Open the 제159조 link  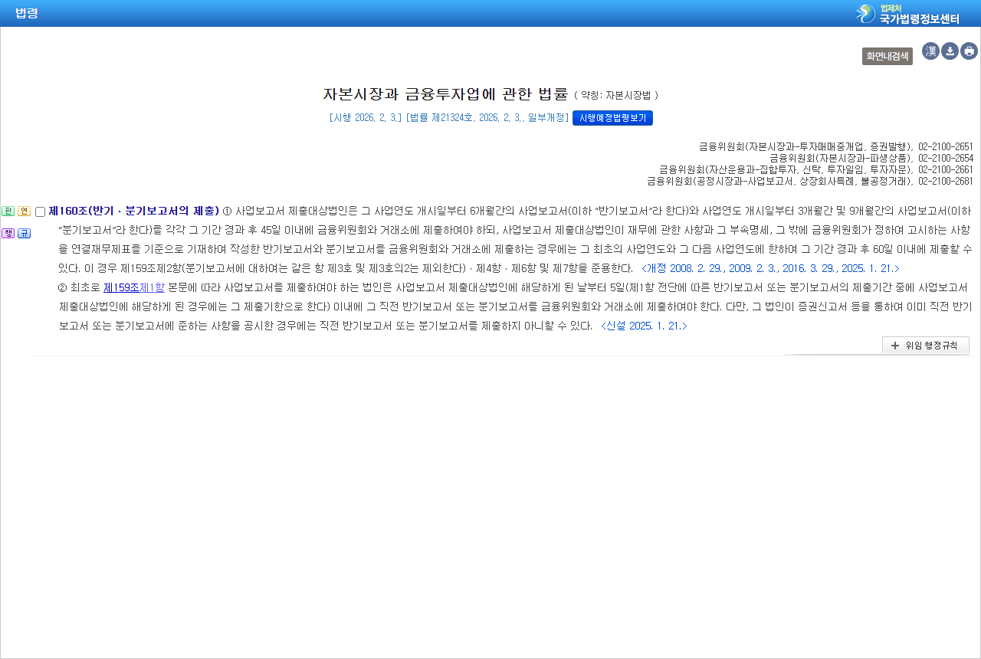(121, 287)
